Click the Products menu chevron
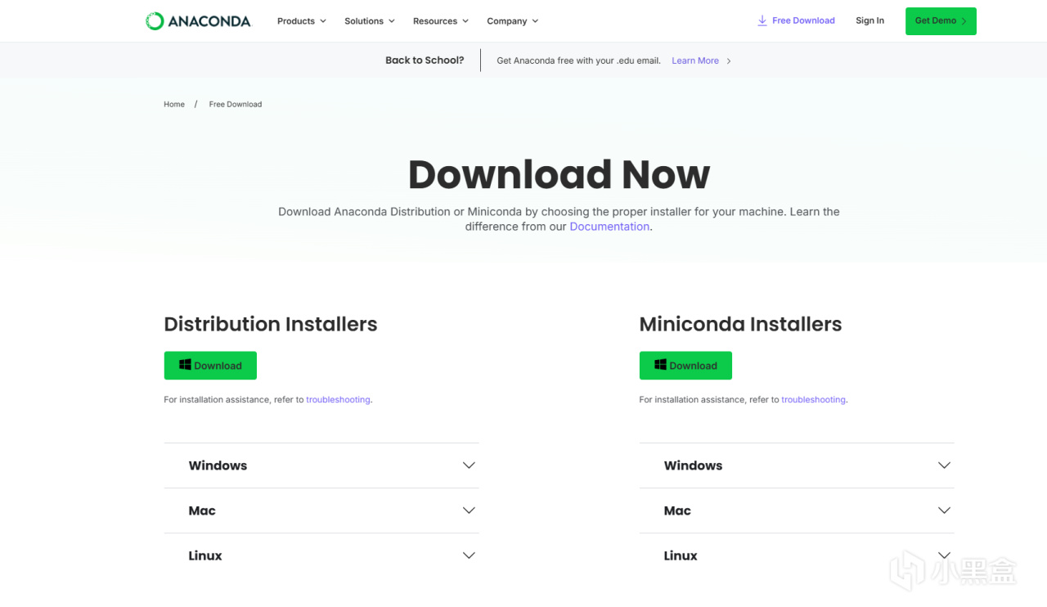The width and height of the screenshot is (1047, 607). coord(323,21)
